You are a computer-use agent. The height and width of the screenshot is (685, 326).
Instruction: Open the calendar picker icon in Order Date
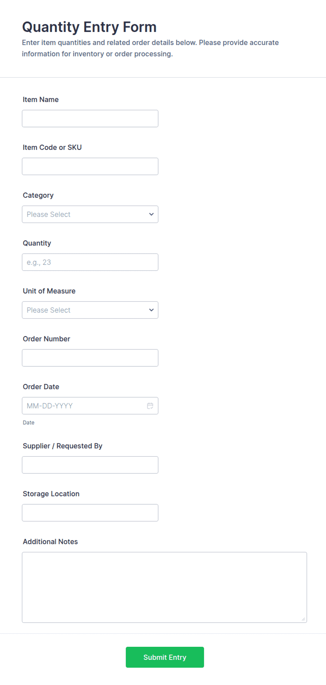tap(150, 406)
